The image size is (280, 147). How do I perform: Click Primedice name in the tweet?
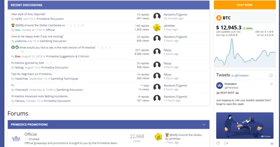[230, 84]
